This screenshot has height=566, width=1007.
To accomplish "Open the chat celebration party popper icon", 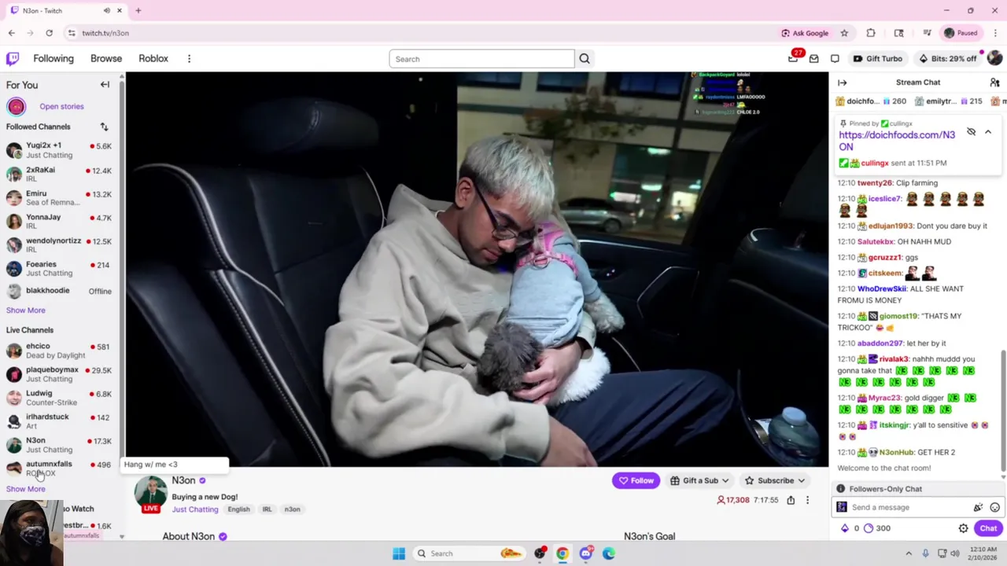I will point(978,508).
